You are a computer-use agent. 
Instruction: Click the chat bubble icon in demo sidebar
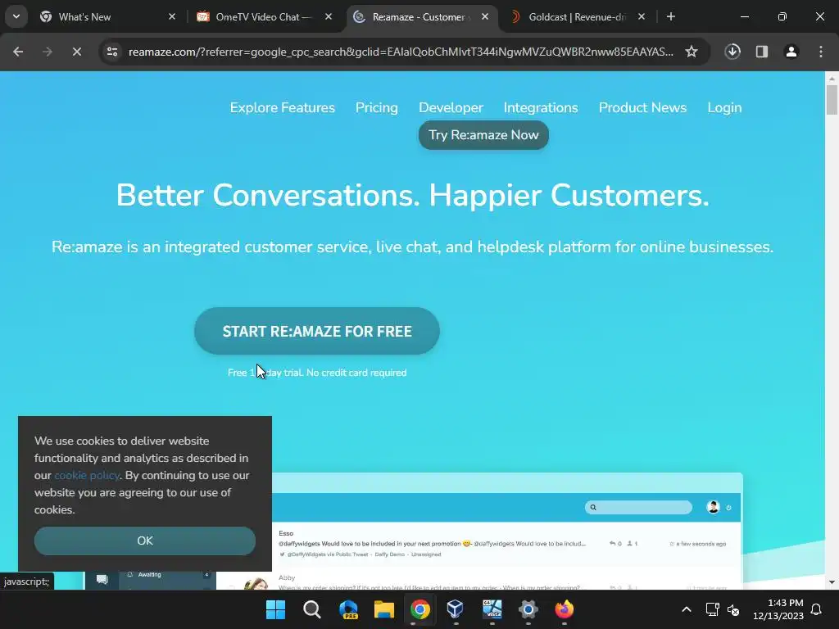pyautogui.click(x=102, y=580)
